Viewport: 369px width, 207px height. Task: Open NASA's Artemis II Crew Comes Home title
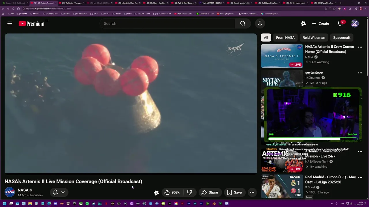point(330,49)
